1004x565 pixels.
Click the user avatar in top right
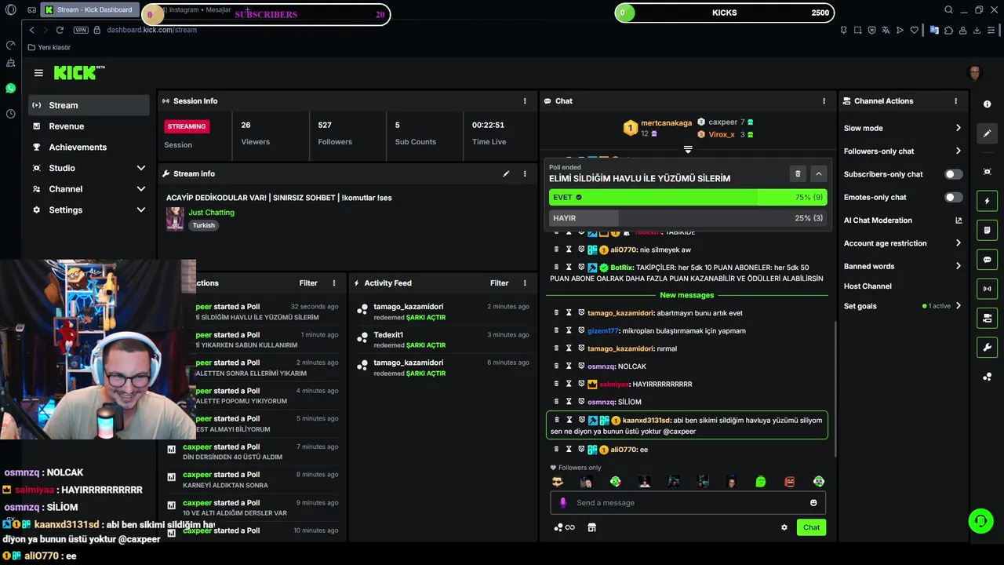(975, 73)
